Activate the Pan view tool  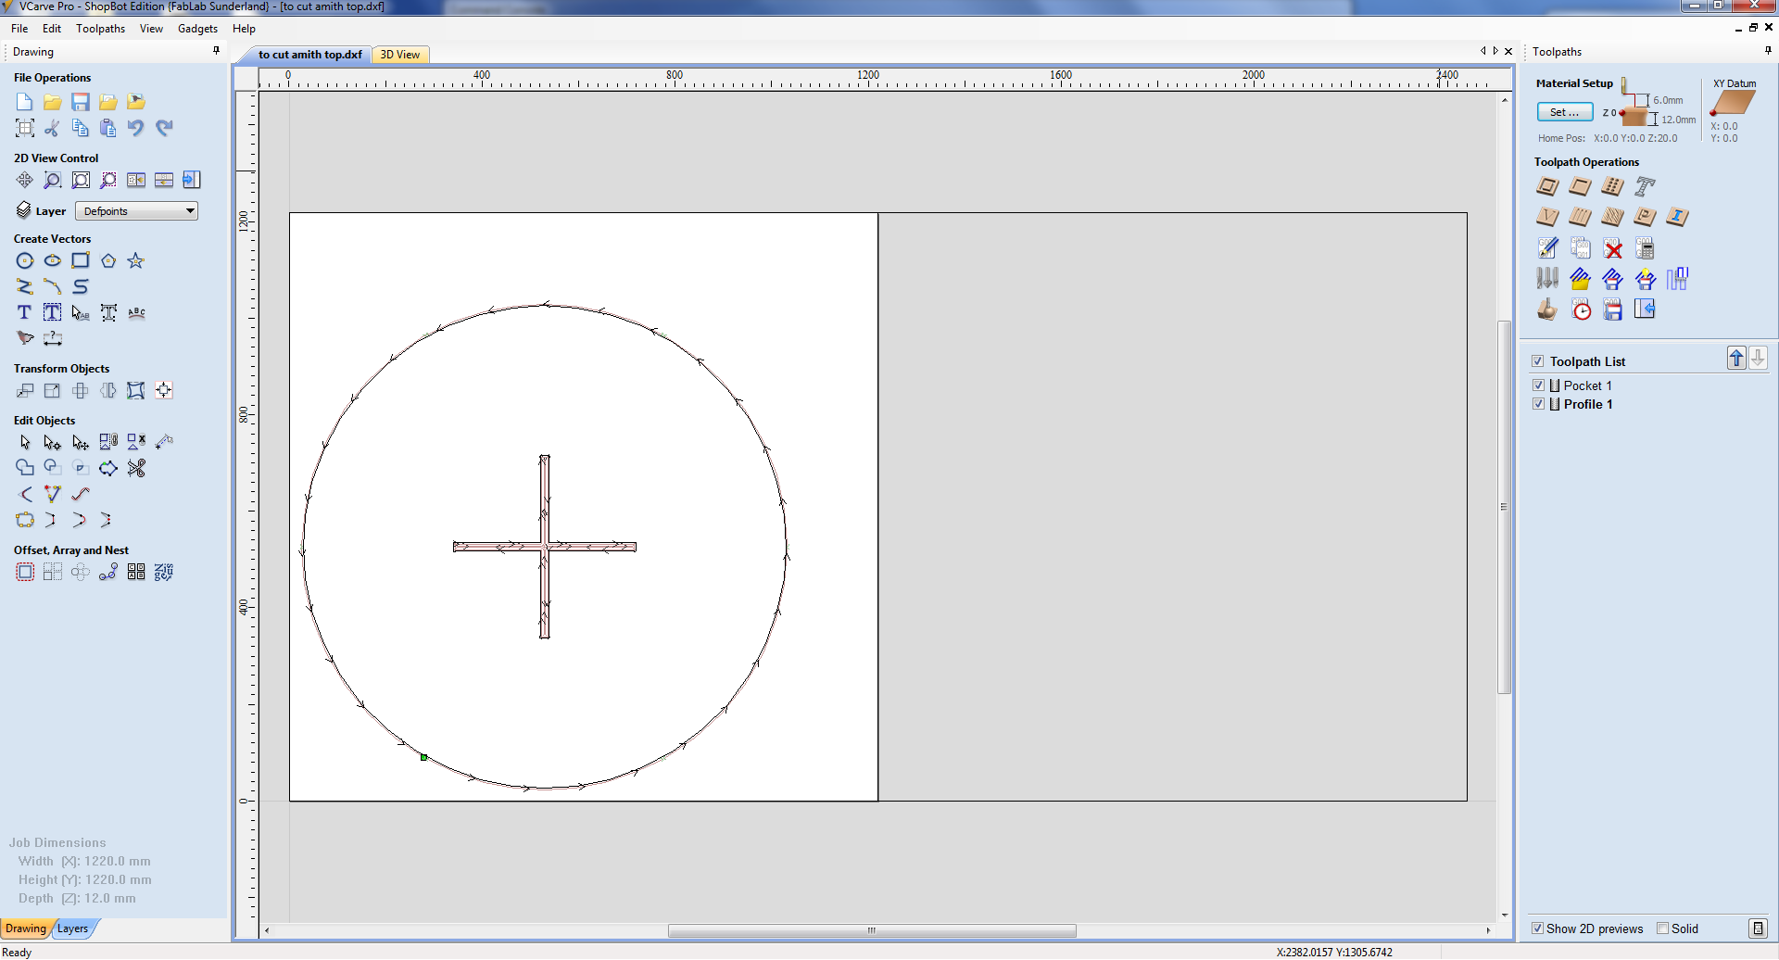click(25, 180)
